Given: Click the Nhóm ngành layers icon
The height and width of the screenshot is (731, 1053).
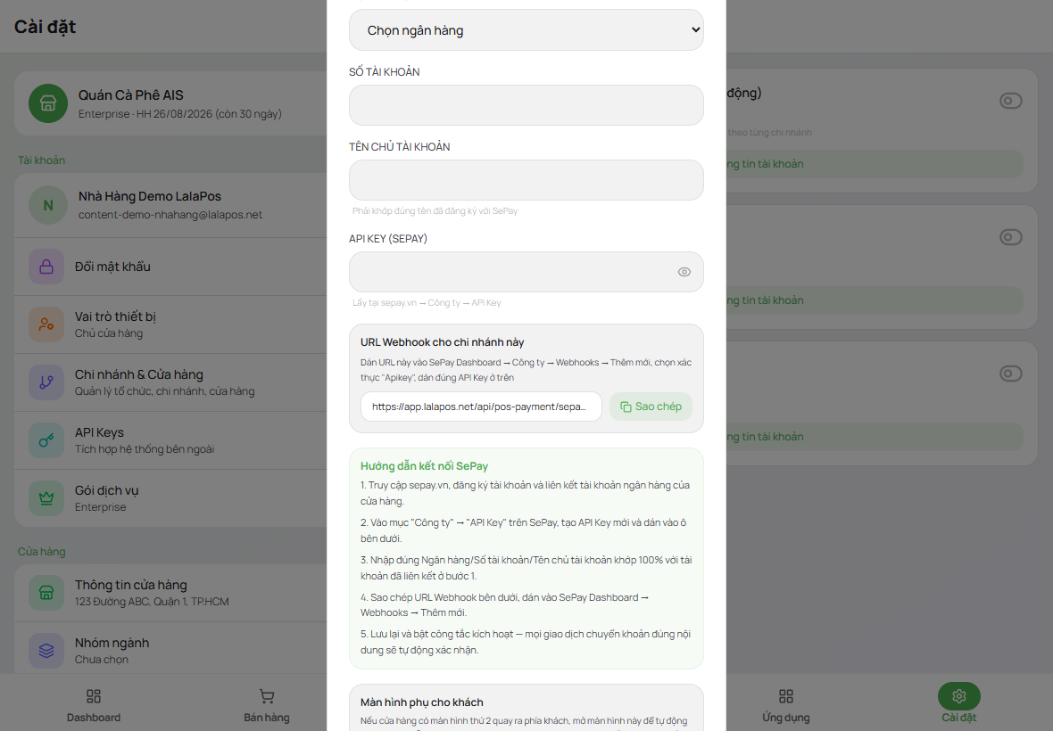Looking at the screenshot, I should [x=46, y=651].
